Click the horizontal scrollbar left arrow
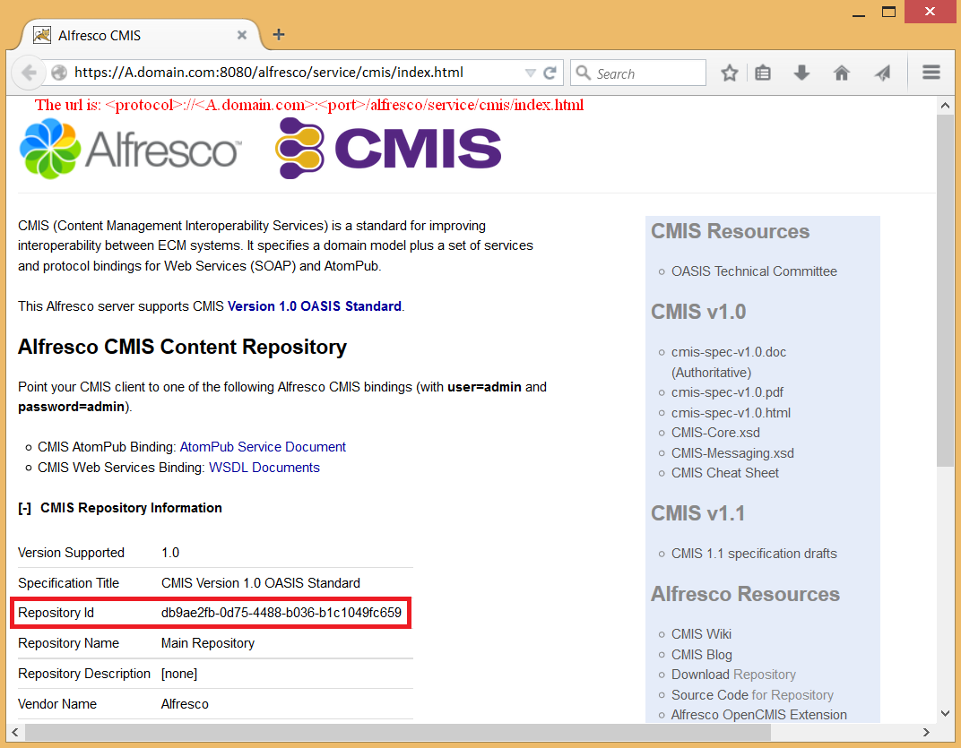Viewport: 961px width, 748px height. coord(14,732)
